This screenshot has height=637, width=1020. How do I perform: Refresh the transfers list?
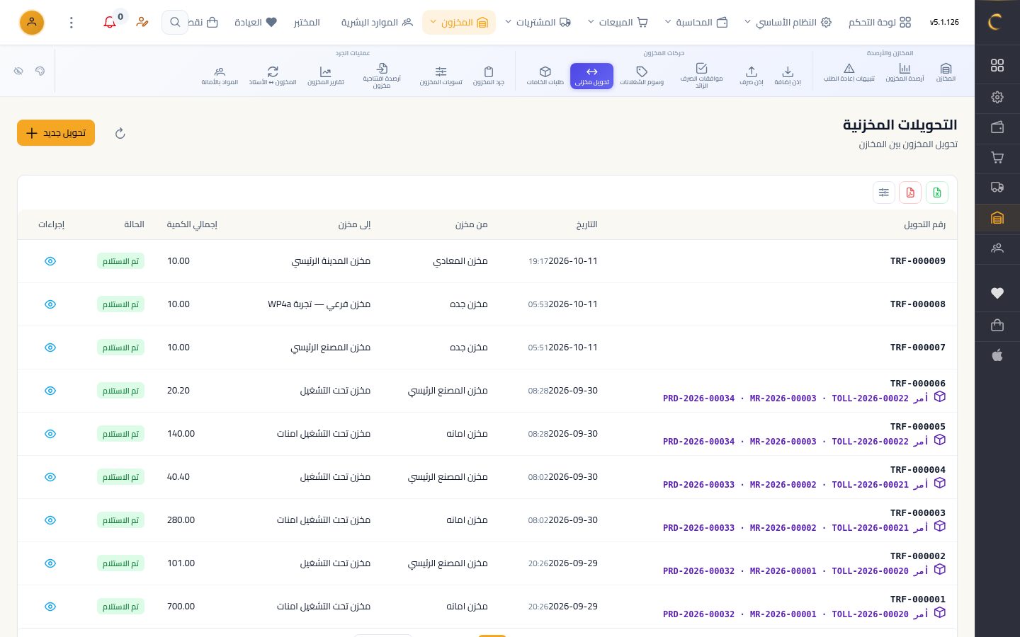pyautogui.click(x=120, y=133)
